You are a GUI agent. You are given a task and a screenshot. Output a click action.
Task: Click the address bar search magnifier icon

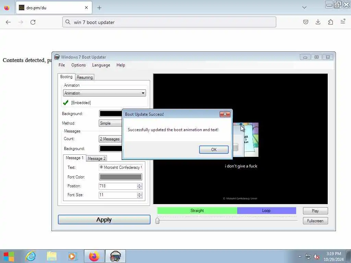pos(68,22)
